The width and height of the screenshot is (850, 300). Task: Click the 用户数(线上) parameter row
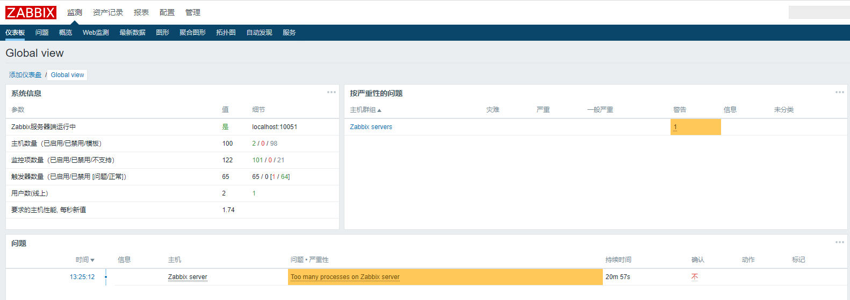pyautogui.click(x=172, y=193)
